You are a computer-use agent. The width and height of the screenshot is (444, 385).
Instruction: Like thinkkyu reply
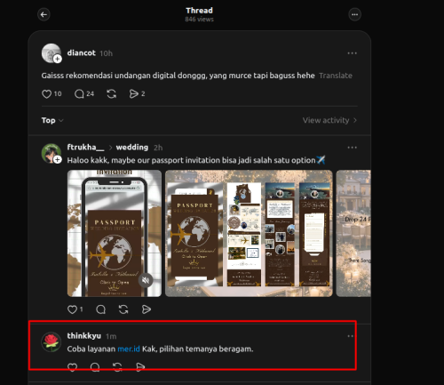pyautogui.click(x=72, y=367)
